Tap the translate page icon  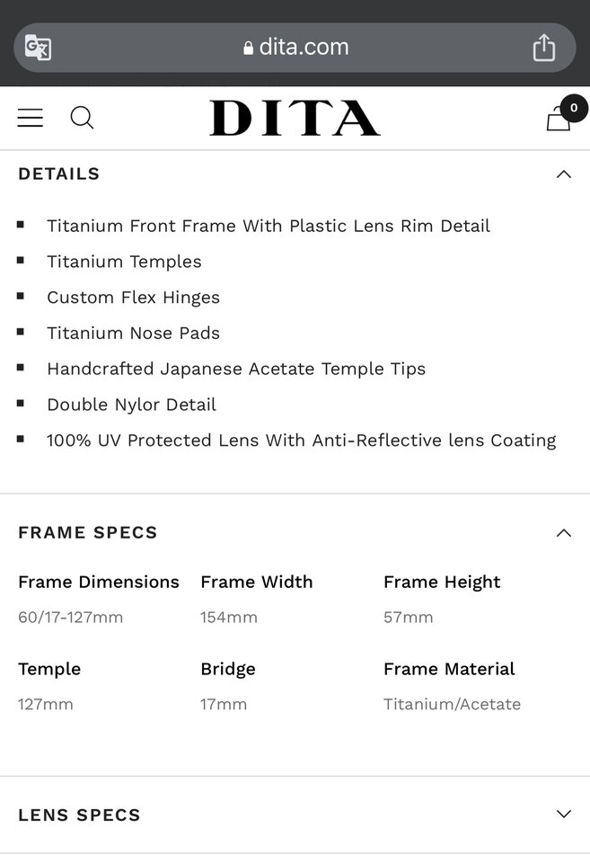pyautogui.click(x=38, y=48)
